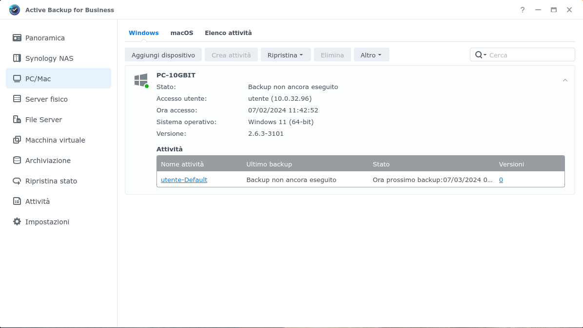Maximize the Active Backup window
Screen dimensions: 583x328
(554, 10)
